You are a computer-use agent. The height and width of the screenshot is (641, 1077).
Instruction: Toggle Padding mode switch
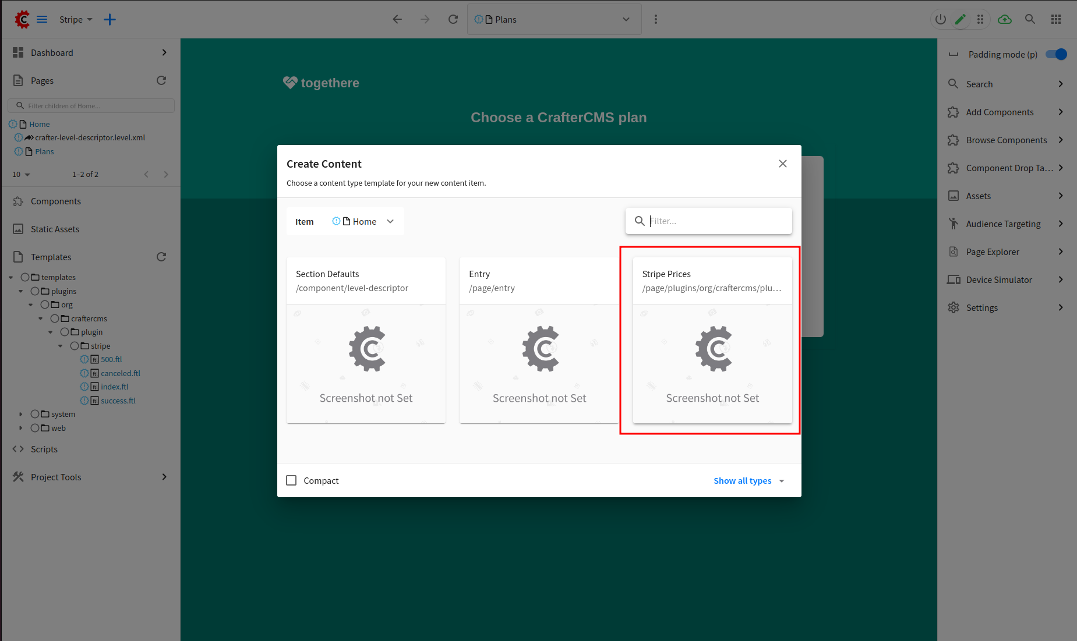[1056, 54]
